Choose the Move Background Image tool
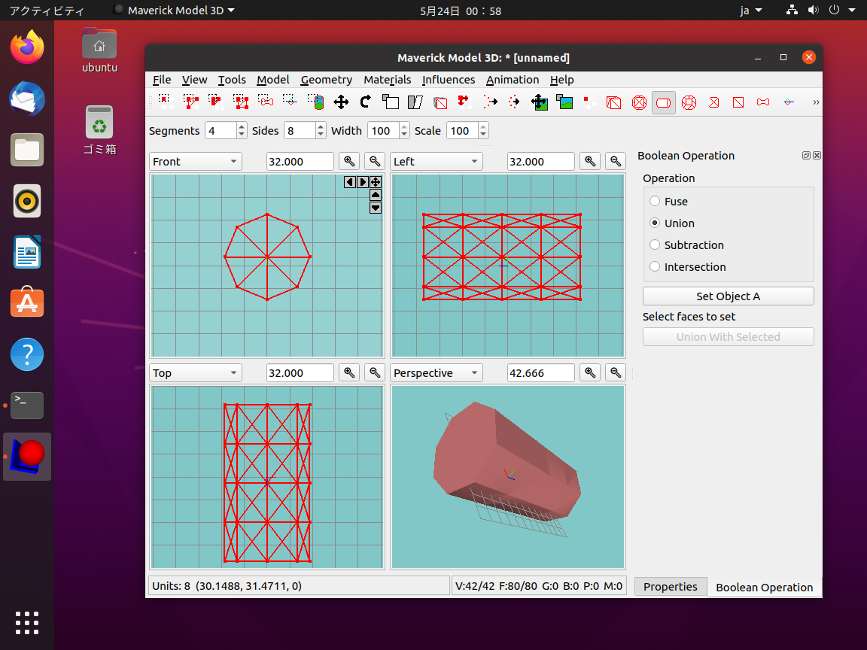 point(539,102)
